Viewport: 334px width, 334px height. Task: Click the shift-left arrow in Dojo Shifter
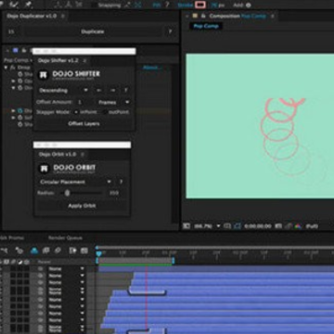coord(99,90)
